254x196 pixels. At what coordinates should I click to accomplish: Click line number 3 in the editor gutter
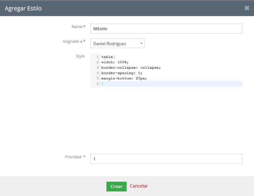tap(98, 68)
